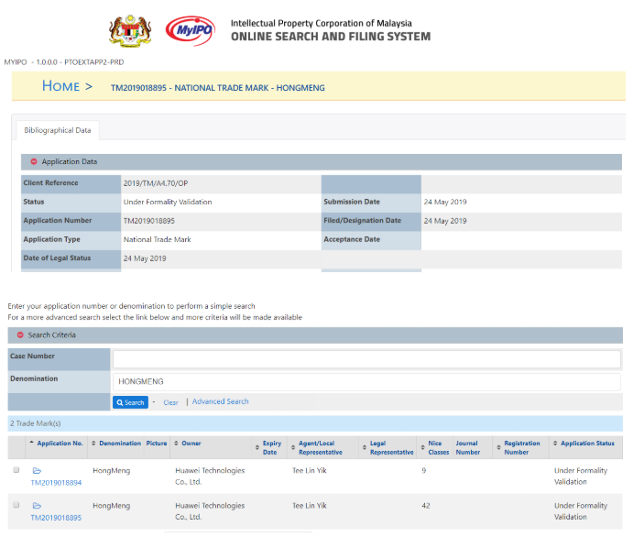
Task: Click breadcrumb TM2019018895 - National Trade Mark - HongMeng
Action: (x=218, y=88)
